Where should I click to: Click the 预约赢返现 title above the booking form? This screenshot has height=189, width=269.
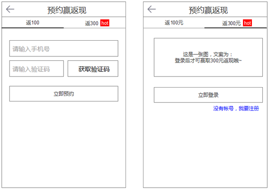point(67,10)
